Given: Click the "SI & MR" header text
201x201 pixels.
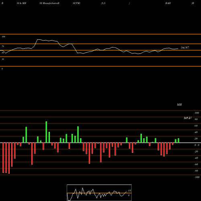Looking at the screenshot, I should (x=21, y=3).
